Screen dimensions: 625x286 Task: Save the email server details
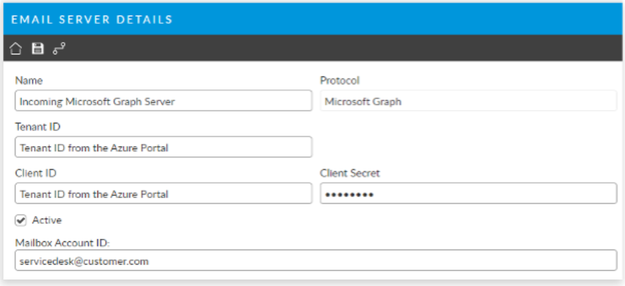pos(38,49)
